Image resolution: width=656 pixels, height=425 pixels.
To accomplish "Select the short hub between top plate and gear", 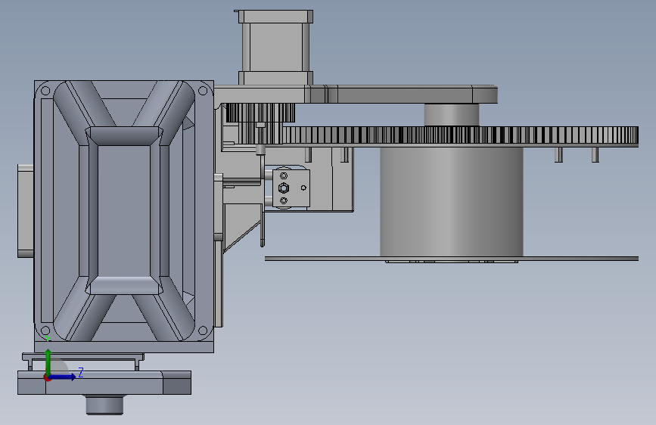I will click(x=452, y=115).
